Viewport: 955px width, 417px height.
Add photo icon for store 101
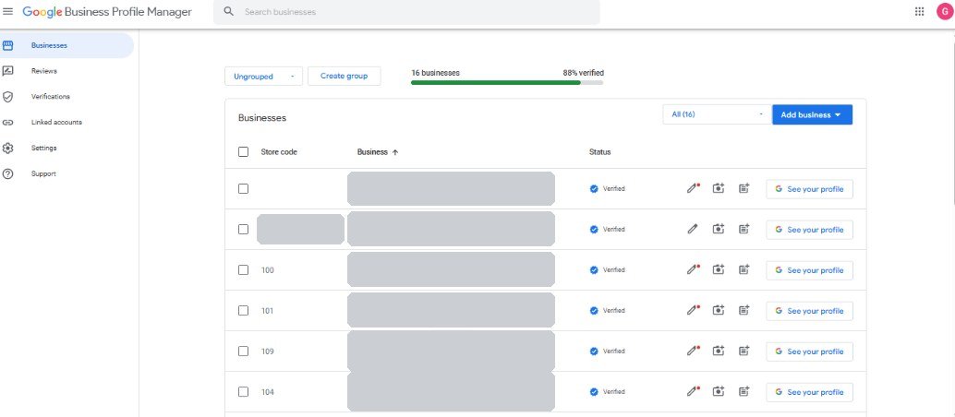tap(719, 311)
